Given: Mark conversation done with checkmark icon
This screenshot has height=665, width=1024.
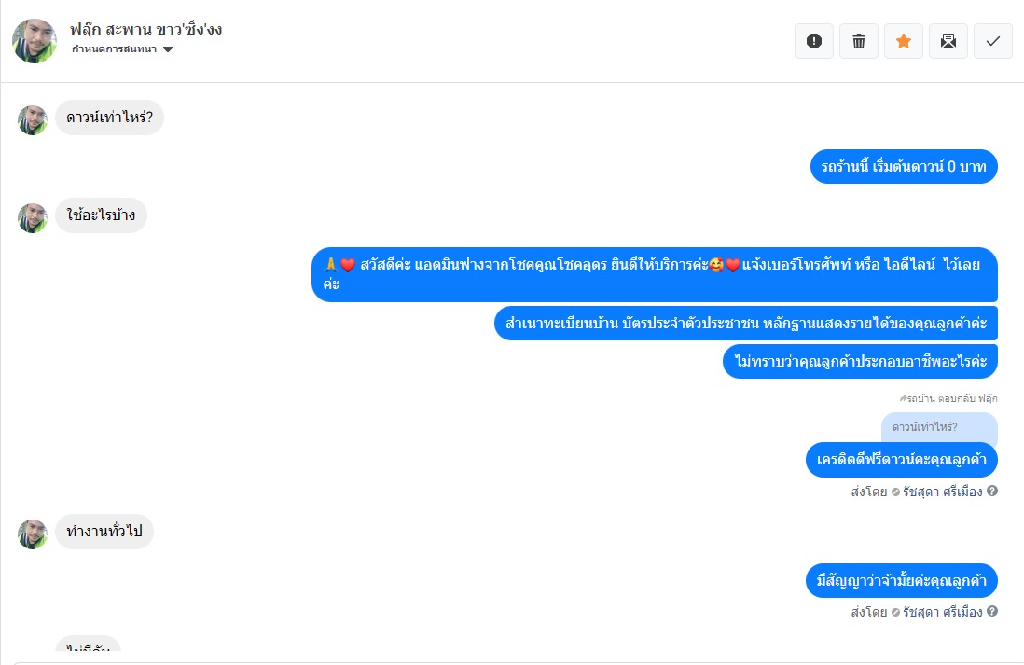Looking at the screenshot, I should tap(992, 41).
